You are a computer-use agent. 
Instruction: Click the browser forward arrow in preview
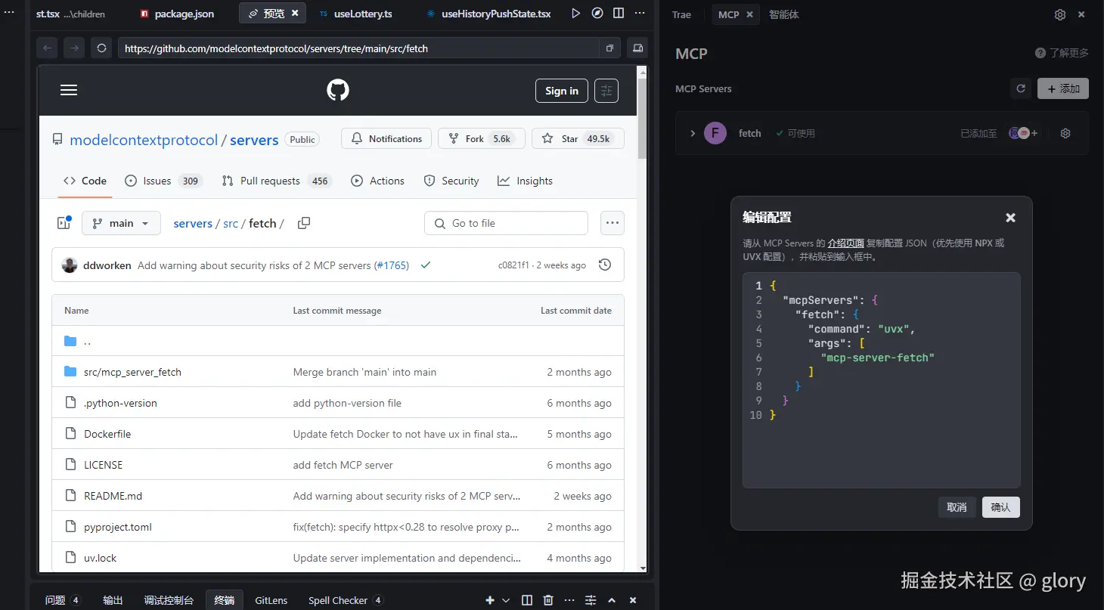click(73, 48)
